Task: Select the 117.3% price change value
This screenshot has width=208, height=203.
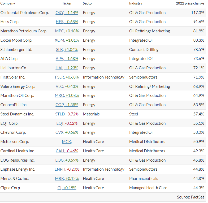Action: pyautogui.click(x=197, y=13)
